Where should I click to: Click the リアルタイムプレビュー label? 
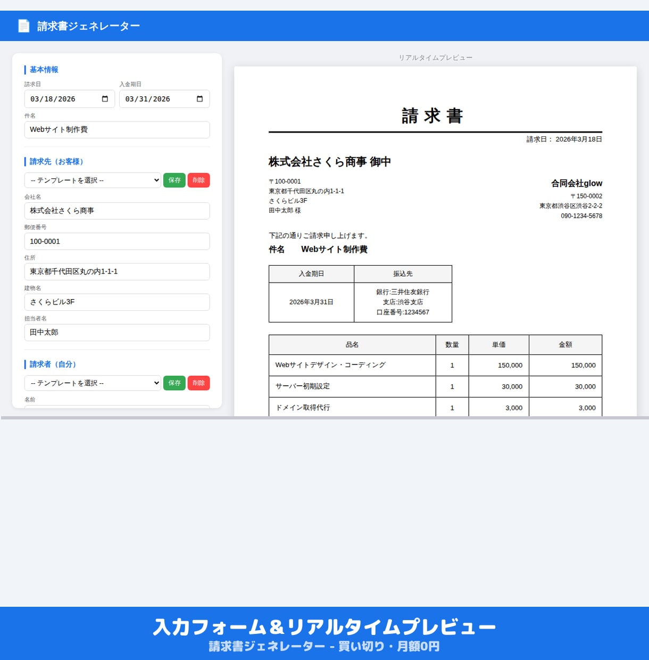tap(436, 57)
